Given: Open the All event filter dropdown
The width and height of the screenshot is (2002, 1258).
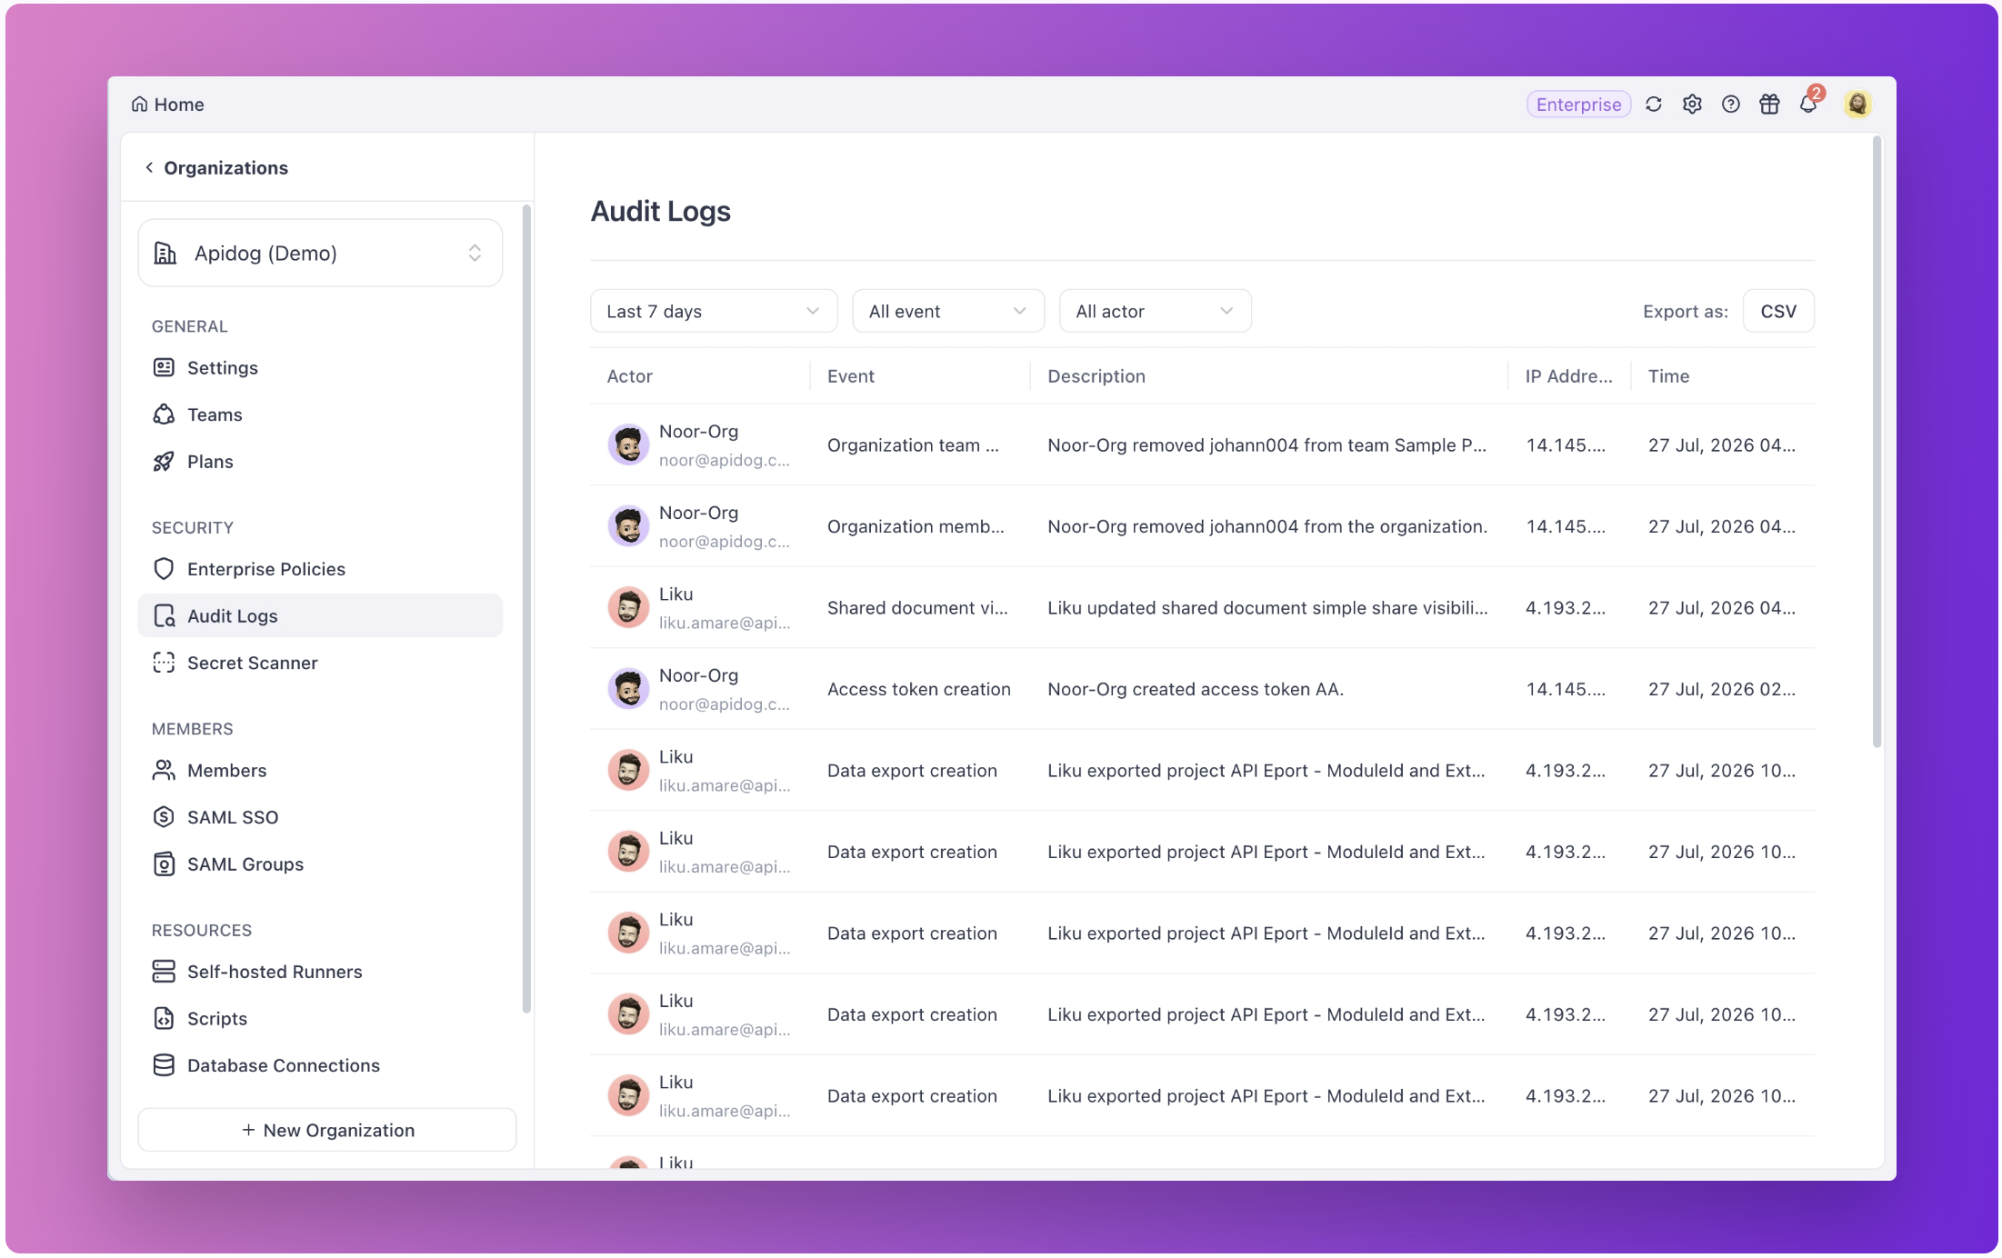Looking at the screenshot, I should (948, 311).
